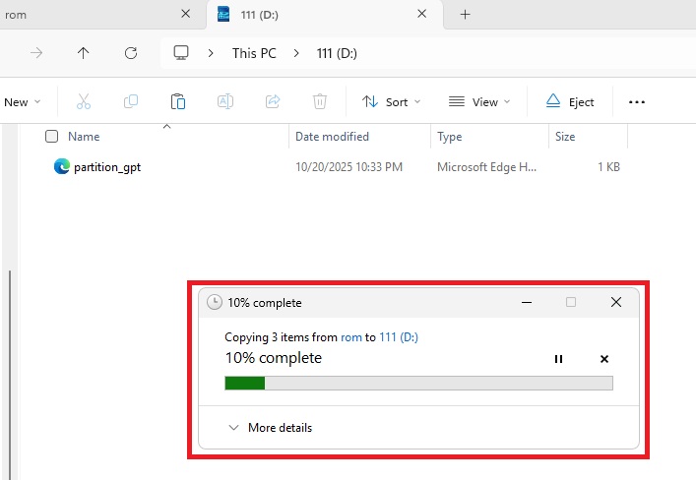Switch to the rom tab

pos(89,15)
